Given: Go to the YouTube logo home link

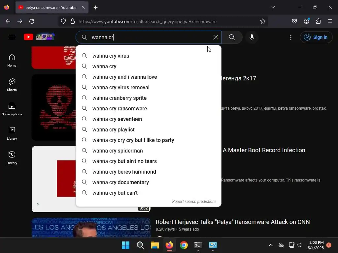Looking at the screenshot, I should 39,37.
